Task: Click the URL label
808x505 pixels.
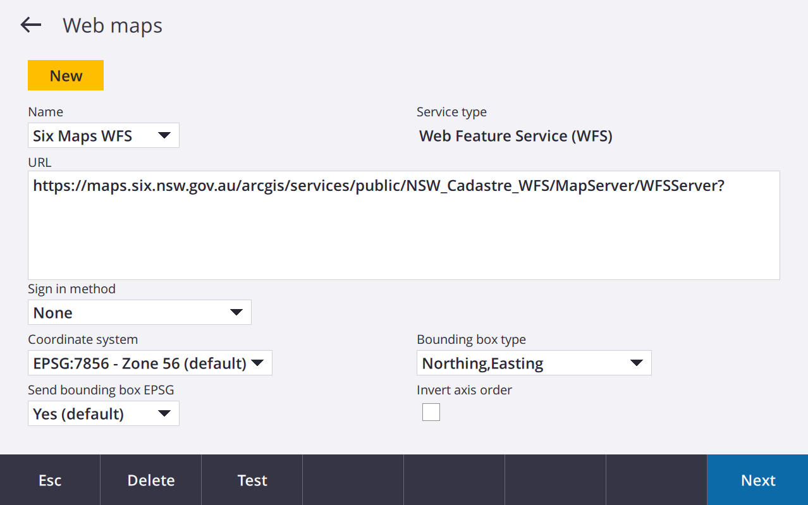Action: coord(40,162)
